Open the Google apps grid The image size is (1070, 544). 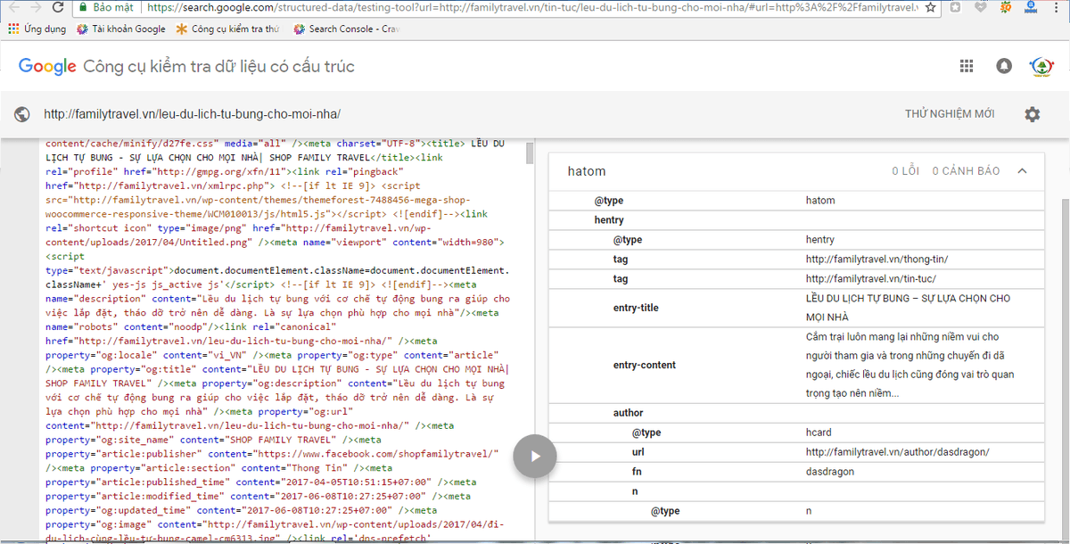tap(967, 66)
